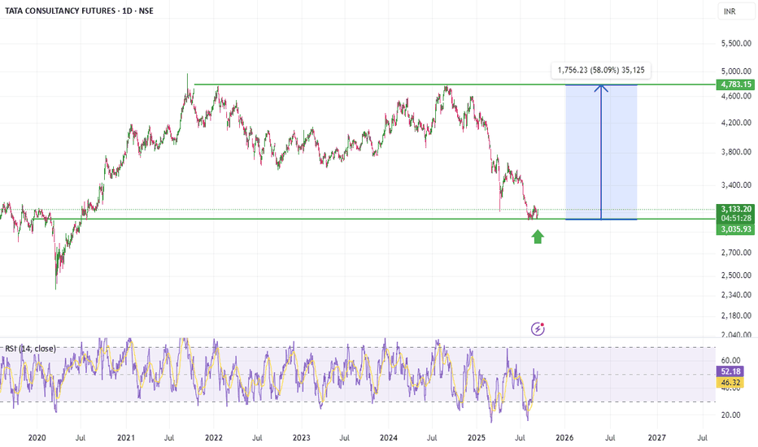Click the 2026 label on time axis
Viewport: 758px width, 447px height.
(564, 438)
